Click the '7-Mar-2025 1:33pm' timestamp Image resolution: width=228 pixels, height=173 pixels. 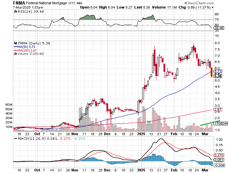(28, 7)
